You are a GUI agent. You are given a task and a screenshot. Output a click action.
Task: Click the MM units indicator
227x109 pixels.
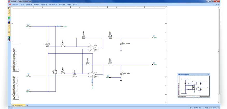[206, 108]
